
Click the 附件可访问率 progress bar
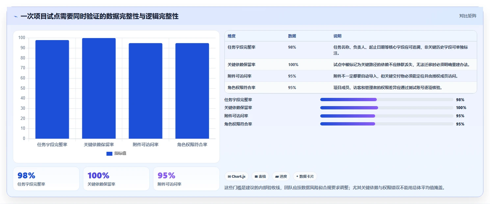(x=387, y=116)
